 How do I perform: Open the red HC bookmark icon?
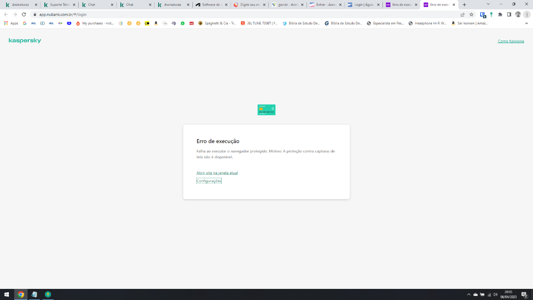click(191, 23)
